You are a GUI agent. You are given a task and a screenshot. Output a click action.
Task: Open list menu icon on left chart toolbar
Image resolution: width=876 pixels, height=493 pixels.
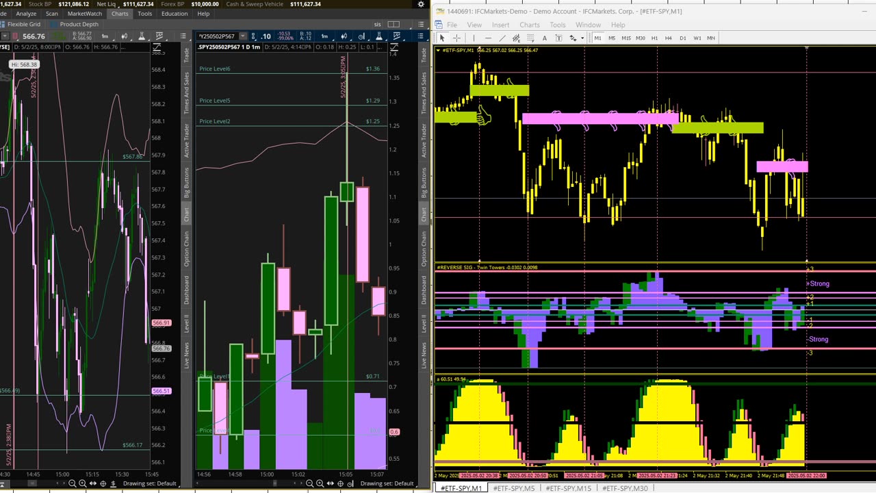183,36
